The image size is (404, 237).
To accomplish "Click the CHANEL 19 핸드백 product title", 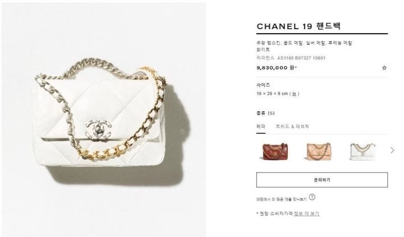I will point(299,26).
